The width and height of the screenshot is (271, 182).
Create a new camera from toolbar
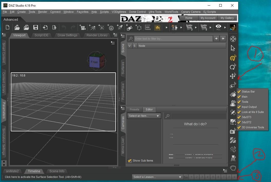83,27
